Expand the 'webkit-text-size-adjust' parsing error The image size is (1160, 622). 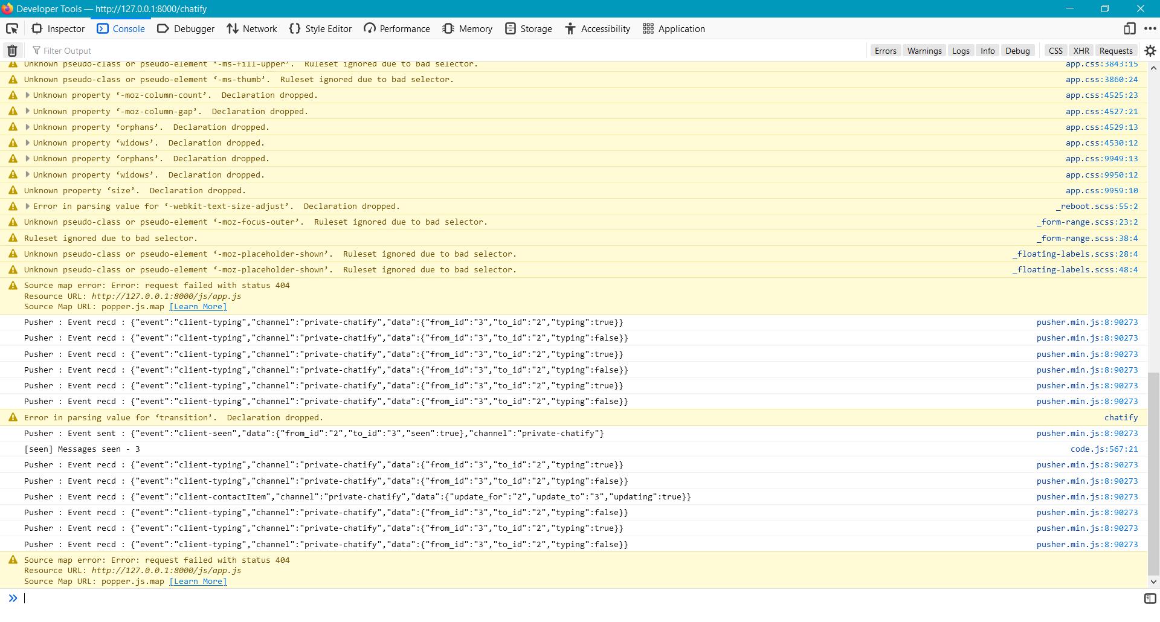pos(27,206)
